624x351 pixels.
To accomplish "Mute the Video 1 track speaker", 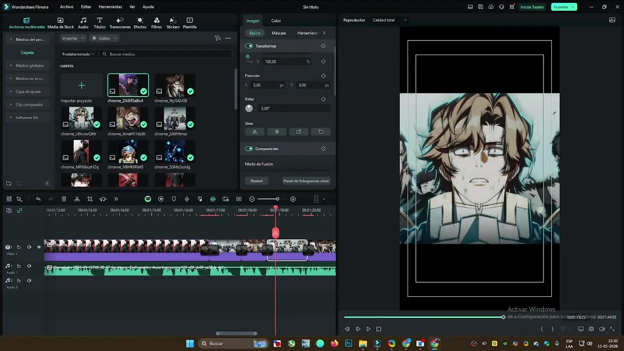I will 29,247.
